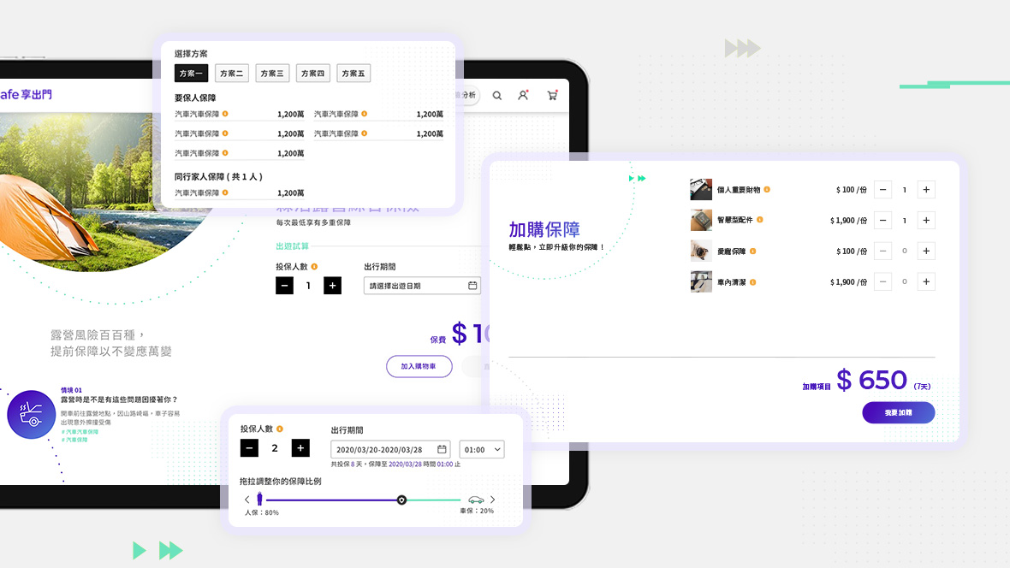Click the 加入購物車 button
1010x568 pixels.
coord(419,366)
